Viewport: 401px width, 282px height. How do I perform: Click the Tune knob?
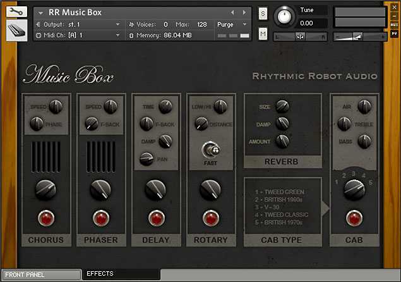point(284,16)
